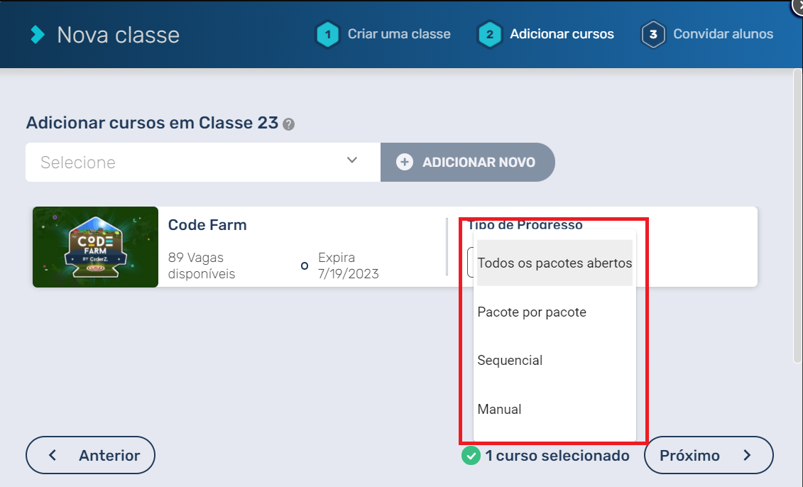Click the green checkmark beside curso selecionado
This screenshot has height=487, width=803.
tap(470, 456)
